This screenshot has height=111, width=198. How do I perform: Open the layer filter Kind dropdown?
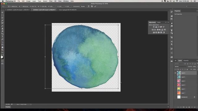(179, 64)
